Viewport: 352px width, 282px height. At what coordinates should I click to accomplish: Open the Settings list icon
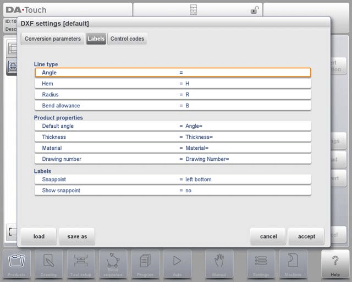pyautogui.click(x=261, y=264)
